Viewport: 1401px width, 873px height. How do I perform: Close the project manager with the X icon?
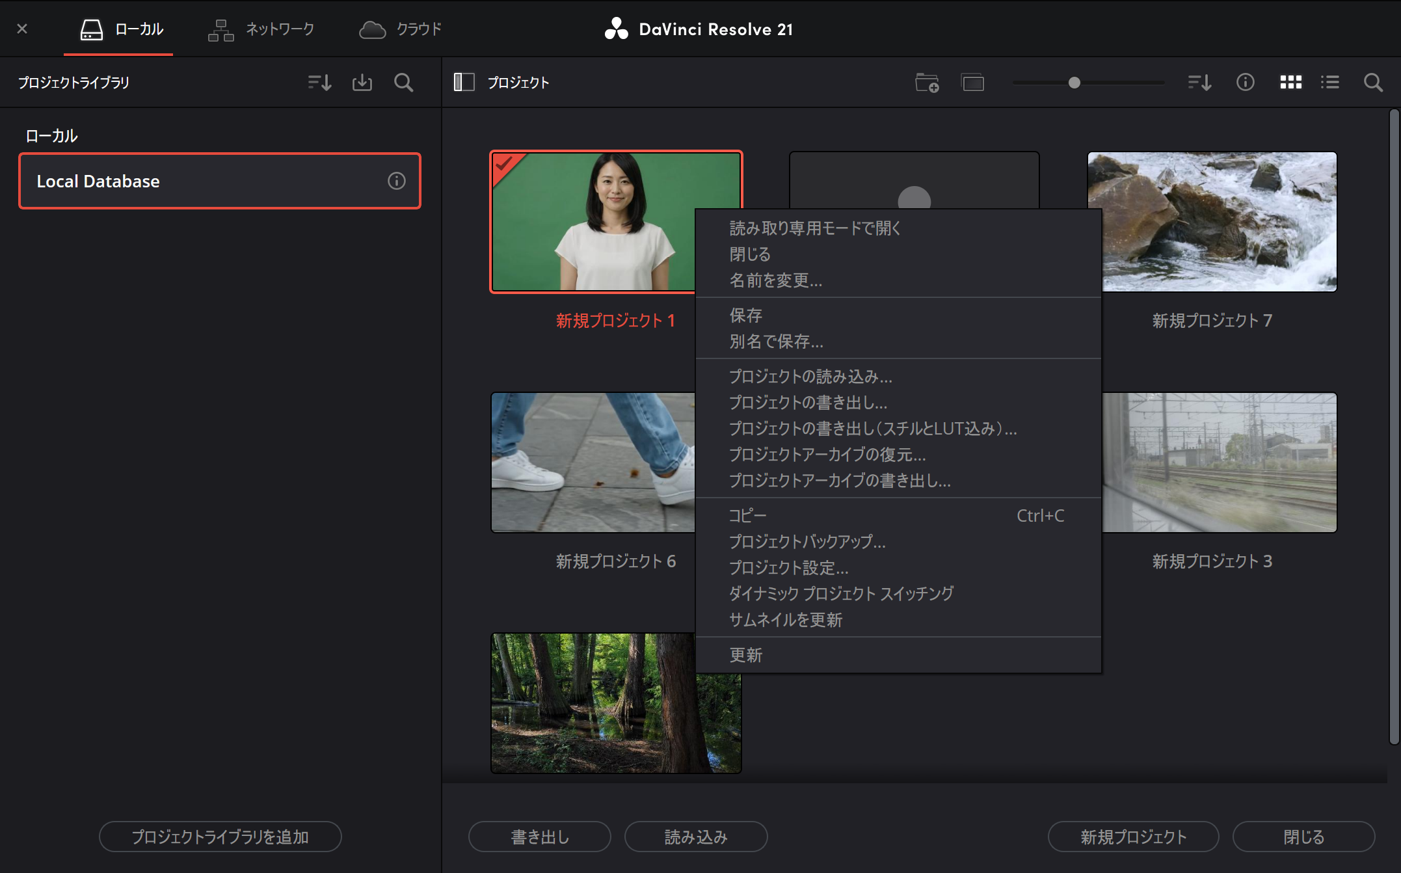pyautogui.click(x=22, y=29)
